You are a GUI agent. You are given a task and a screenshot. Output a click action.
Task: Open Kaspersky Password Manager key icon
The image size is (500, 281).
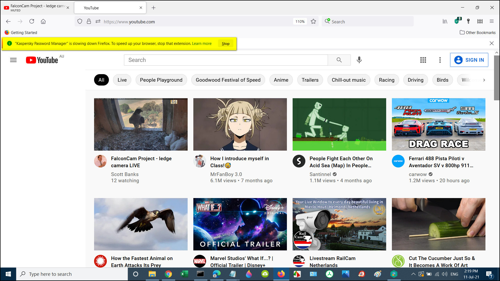(x=468, y=22)
